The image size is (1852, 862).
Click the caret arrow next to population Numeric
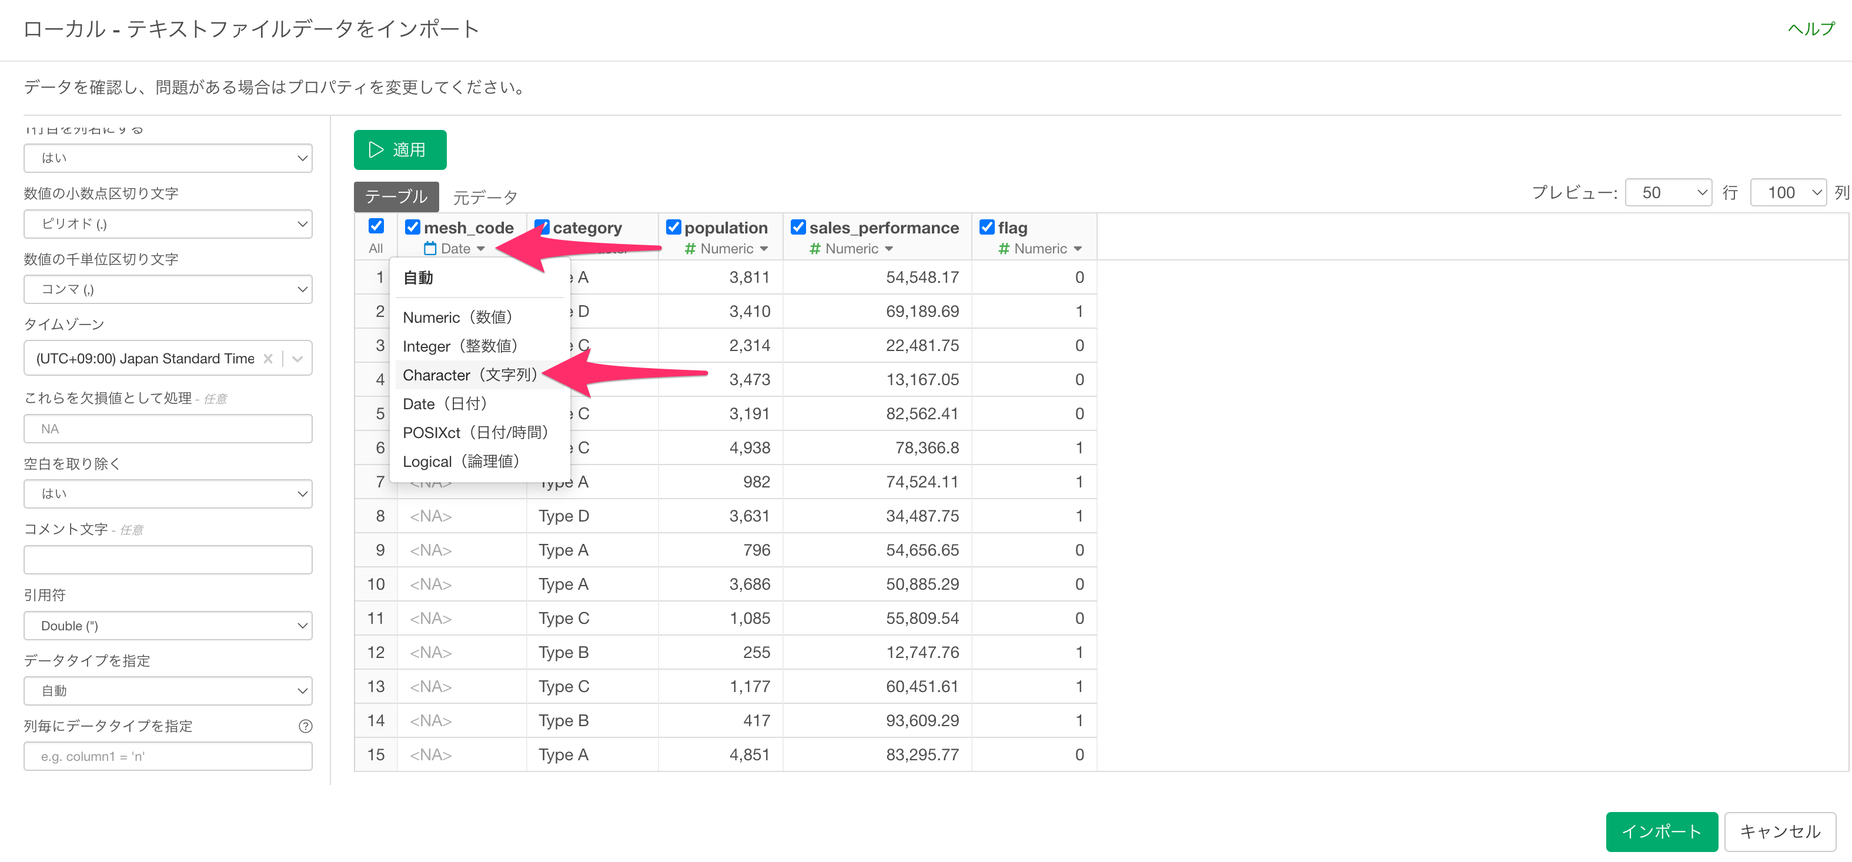[x=764, y=249]
